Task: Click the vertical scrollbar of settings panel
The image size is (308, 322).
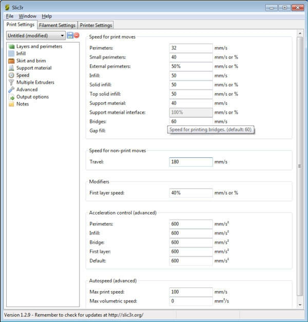Action: [300, 154]
